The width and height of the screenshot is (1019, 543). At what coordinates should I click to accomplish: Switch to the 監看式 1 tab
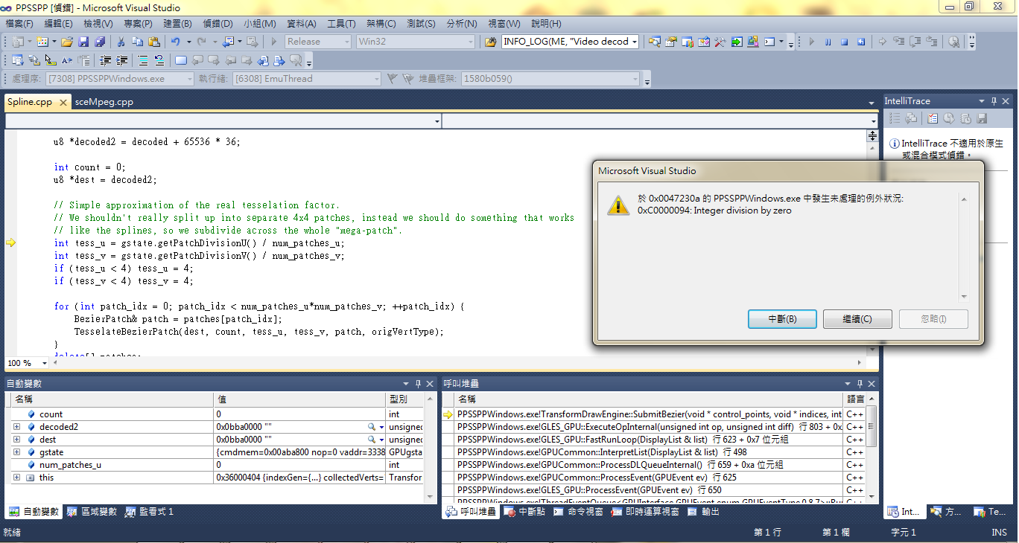tap(150, 512)
